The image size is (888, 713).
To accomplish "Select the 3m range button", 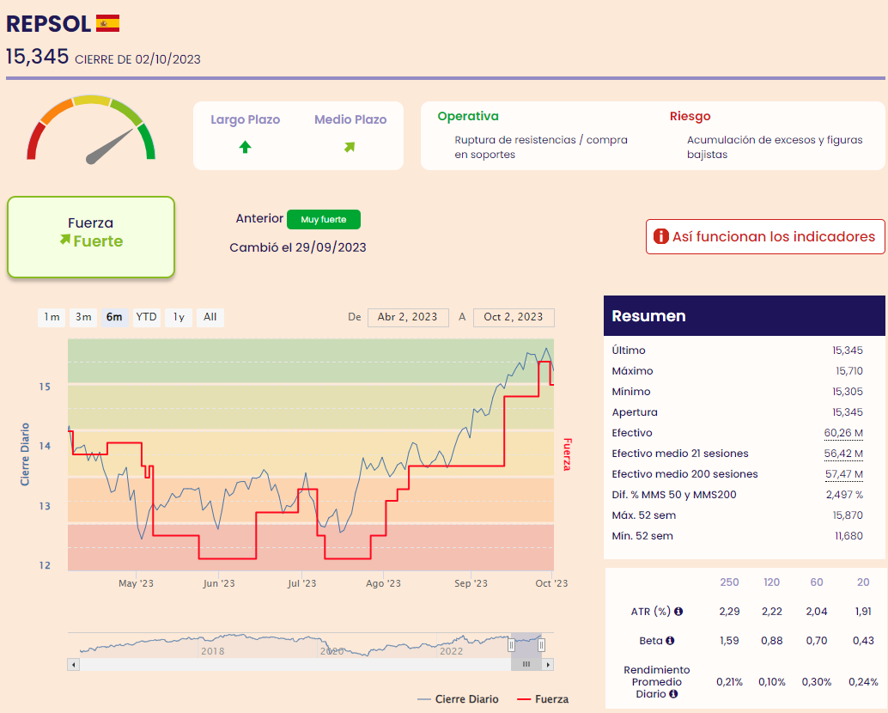I will (x=83, y=317).
